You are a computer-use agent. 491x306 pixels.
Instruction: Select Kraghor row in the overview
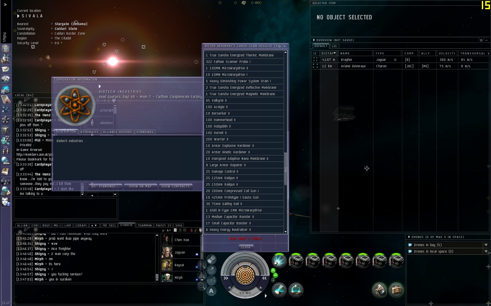(400, 60)
